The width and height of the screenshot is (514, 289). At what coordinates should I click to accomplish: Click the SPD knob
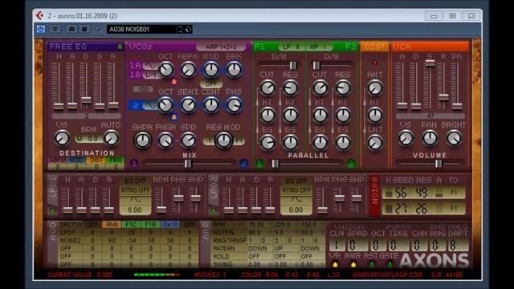(x=188, y=140)
